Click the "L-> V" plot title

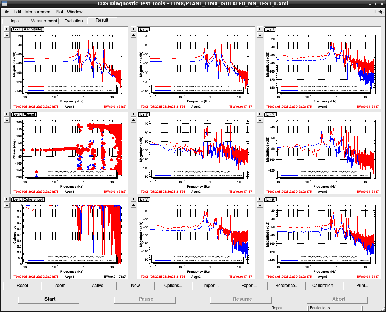click(144, 199)
